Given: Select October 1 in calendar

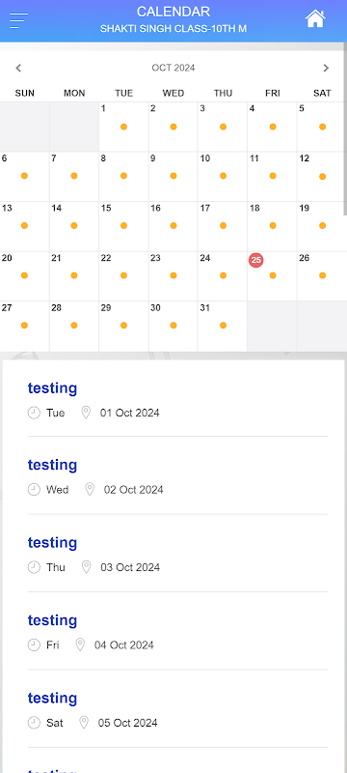Looking at the screenshot, I should coord(123,127).
